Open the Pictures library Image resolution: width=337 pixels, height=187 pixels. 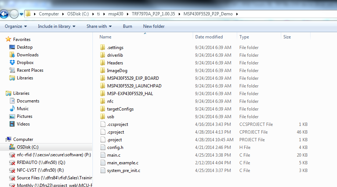pyautogui.click(x=25, y=116)
